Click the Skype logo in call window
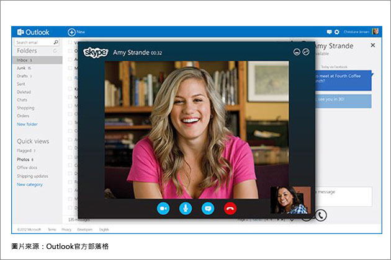The width and height of the screenshot is (391, 260). click(96, 52)
